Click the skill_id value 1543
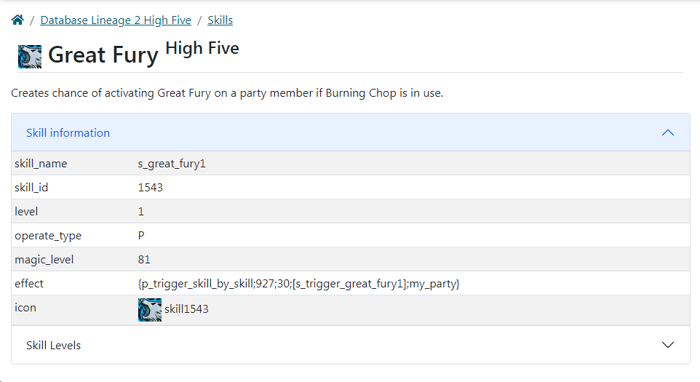This screenshot has height=382, width=700. tap(151, 188)
